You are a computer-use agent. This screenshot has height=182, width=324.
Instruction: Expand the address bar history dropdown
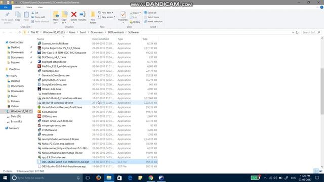[x=293, y=32]
